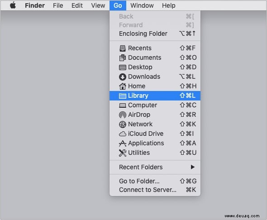Open the Help menu
This screenshot has width=267, height=220.
point(169,5)
